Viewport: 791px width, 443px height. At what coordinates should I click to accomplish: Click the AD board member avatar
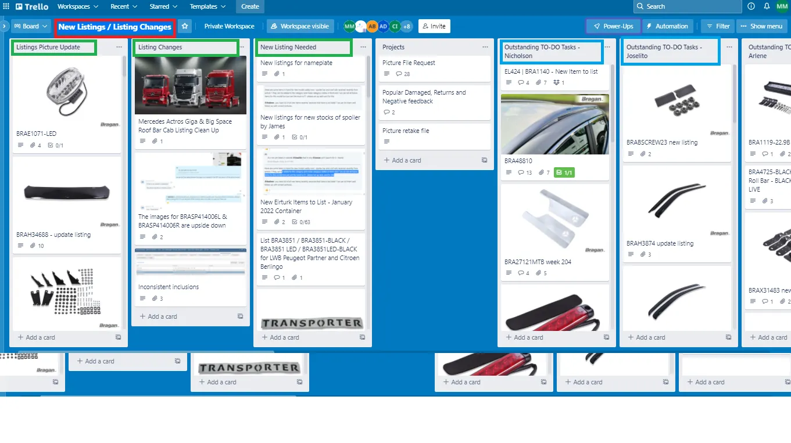pos(384,26)
